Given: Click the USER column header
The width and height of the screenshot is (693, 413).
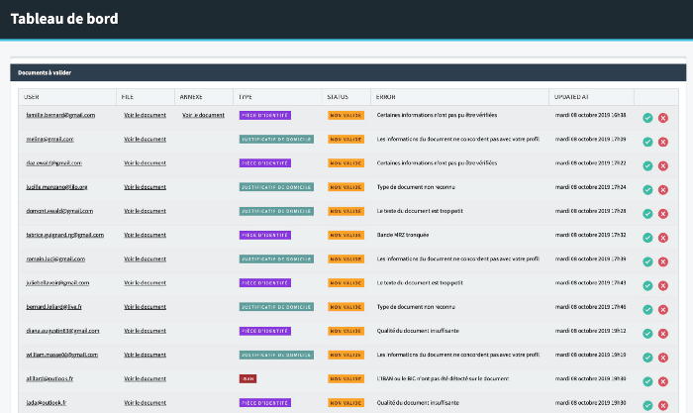Looking at the screenshot, I should point(32,97).
